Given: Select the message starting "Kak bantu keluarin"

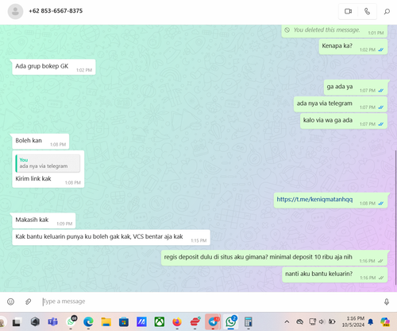Looking at the screenshot, I should (111, 237).
